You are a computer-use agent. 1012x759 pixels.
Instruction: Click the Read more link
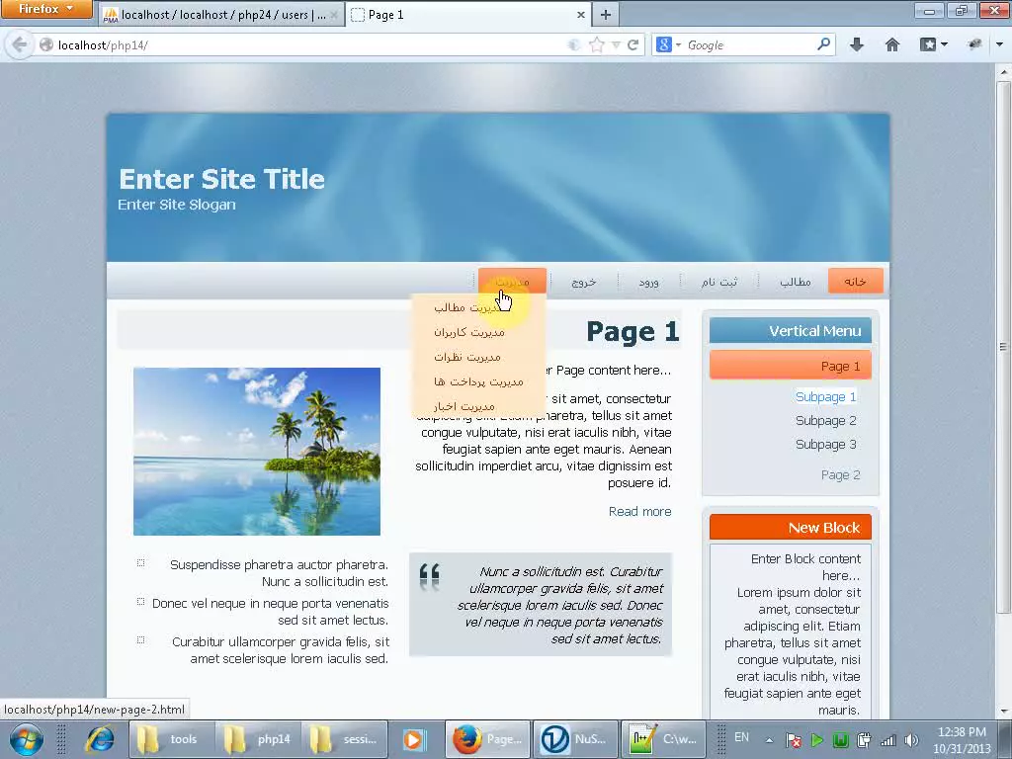coord(639,512)
